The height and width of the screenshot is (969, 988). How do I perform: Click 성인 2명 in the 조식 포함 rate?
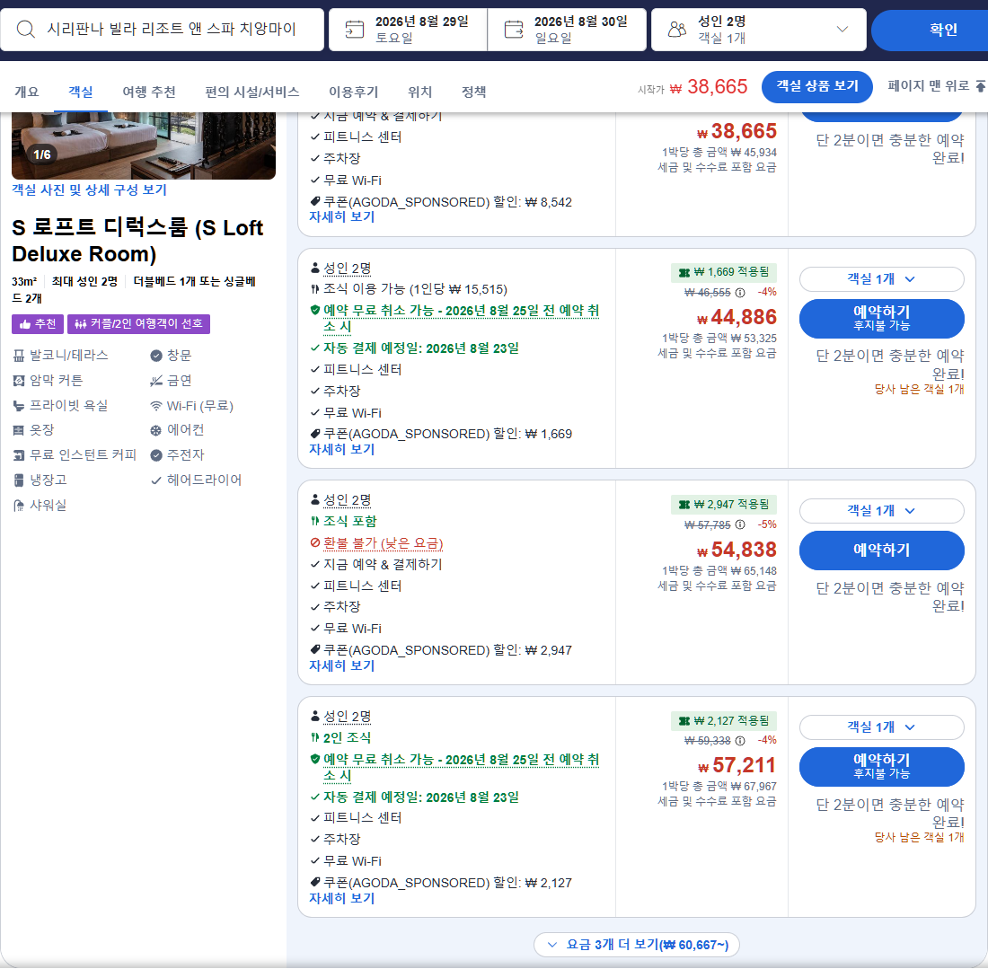click(348, 500)
